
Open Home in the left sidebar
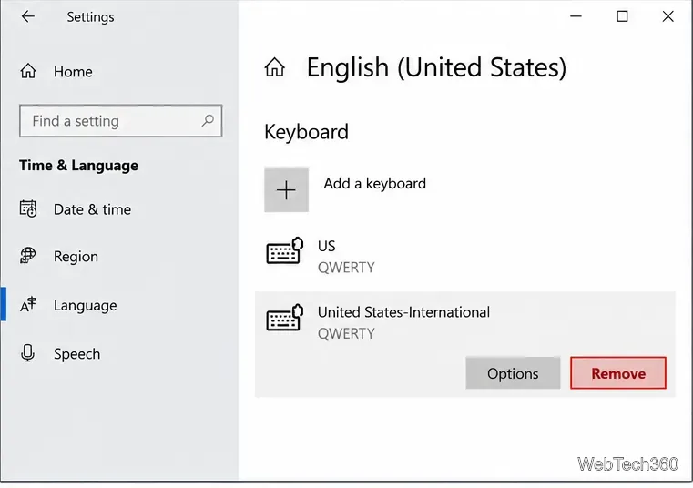pos(73,72)
